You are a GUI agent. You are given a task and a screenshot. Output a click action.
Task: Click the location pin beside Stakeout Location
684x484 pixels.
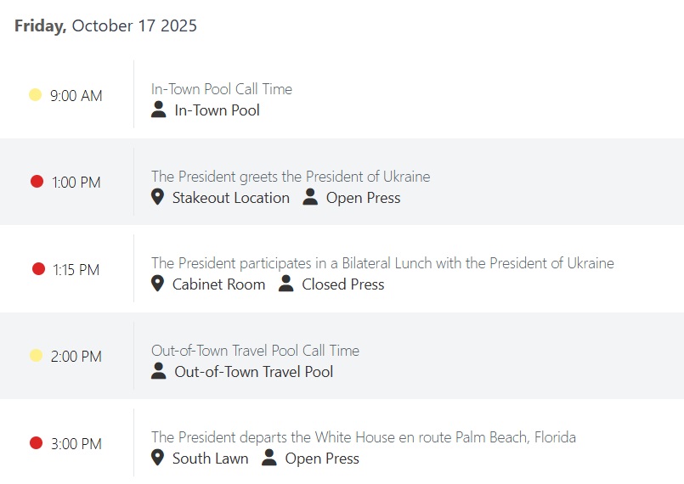coord(157,198)
